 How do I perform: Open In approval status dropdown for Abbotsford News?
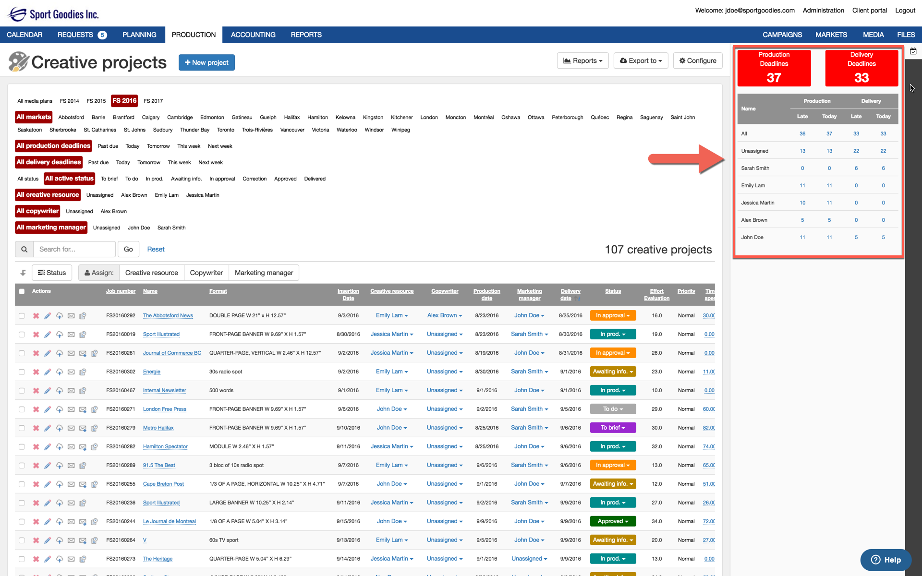pos(613,316)
